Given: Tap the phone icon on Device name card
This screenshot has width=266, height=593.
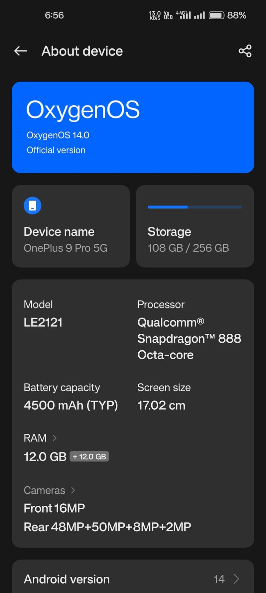Looking at the screenshot, I should [32, 206].
